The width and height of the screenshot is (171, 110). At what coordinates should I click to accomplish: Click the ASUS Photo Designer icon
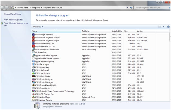[x=33, y=79]
